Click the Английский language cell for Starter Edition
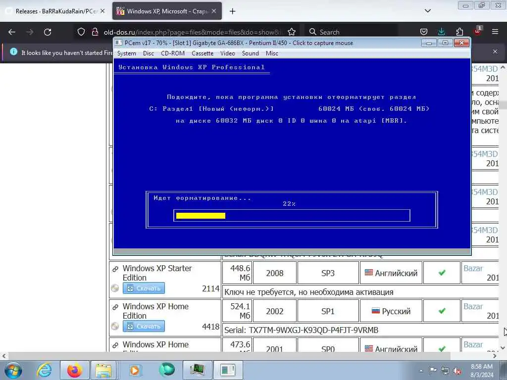 pos(391,273)
